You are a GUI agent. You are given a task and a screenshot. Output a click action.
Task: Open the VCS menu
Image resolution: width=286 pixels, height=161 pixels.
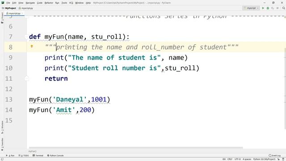(71, 3)
